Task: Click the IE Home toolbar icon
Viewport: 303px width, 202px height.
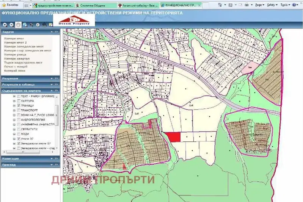Action: tap(220, 5)
